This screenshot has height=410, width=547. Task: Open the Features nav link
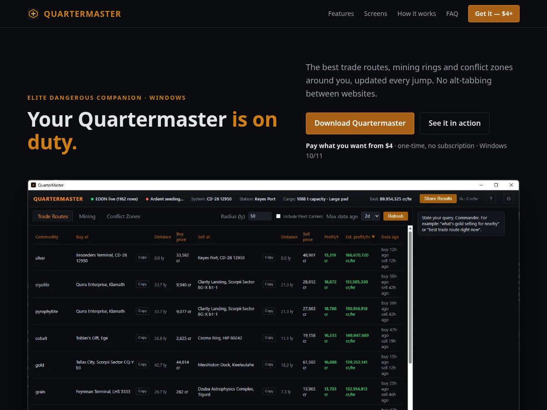tap(341, 14)
